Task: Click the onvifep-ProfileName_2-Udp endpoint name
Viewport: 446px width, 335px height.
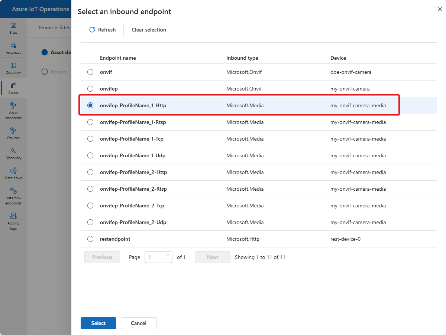Action: click(133, 222)
